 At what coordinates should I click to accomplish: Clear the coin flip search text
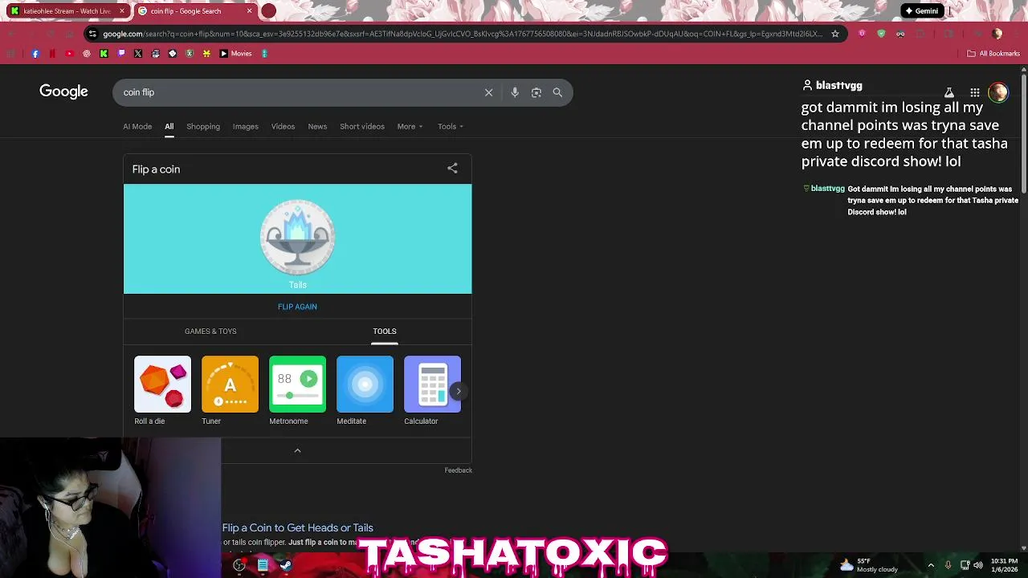tap(488, 92)
